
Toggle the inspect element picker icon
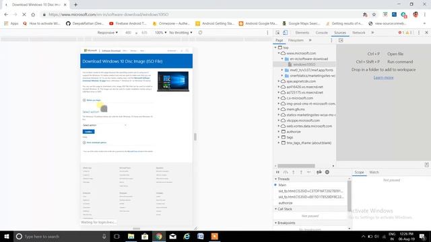pos(277,33)
